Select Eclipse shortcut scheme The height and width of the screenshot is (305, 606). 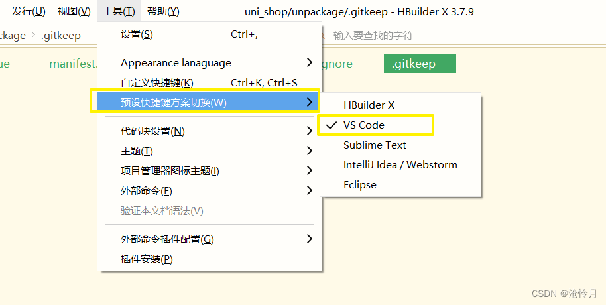coord(400,185)
